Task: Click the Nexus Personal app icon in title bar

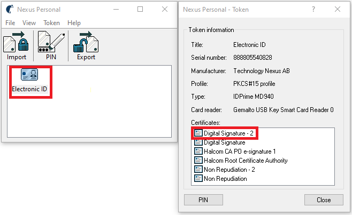Action: (9, 9)
